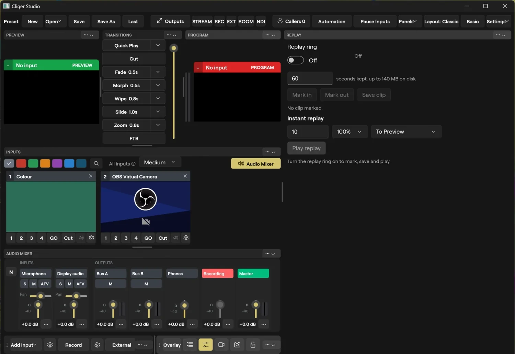Screen dimensions: 515x354
Task: Filter inputs by the red colour swatch
Action: tap(21, 163)
